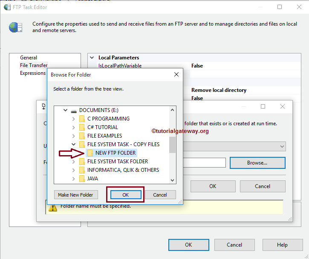Expand the C# TUTORIAL folder
Image resolution: width=309 pixels, height=259 pixels.
point(73,127)
